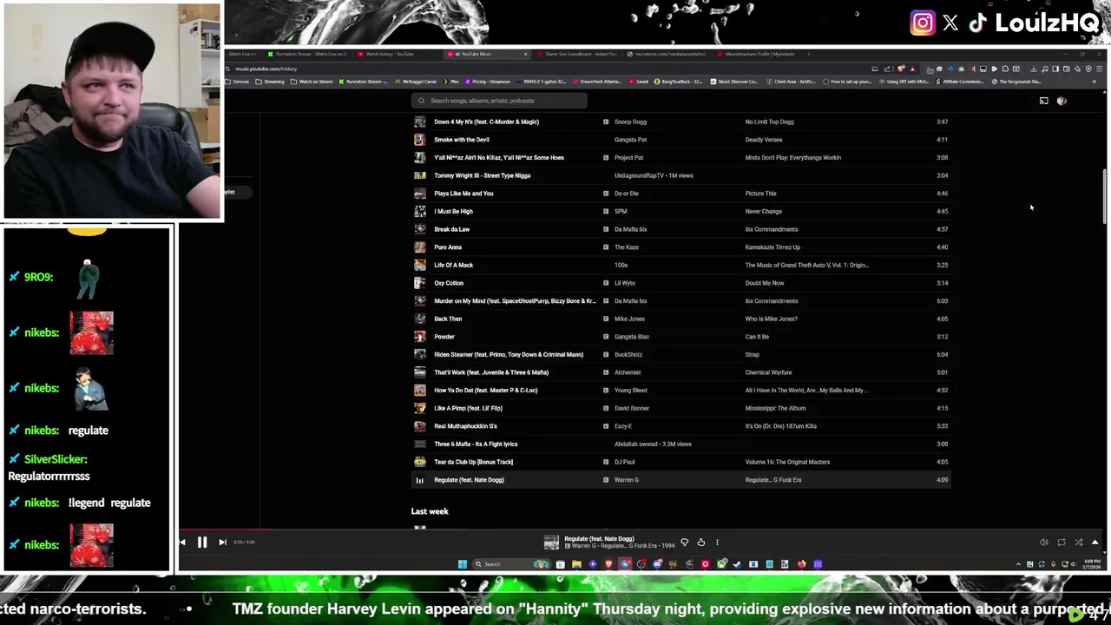Click the magnifier icon in search box
1111x625 pixels.
[x=421, y=101]
